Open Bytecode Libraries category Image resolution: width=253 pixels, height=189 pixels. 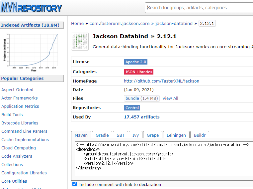(x=20, y=123)
